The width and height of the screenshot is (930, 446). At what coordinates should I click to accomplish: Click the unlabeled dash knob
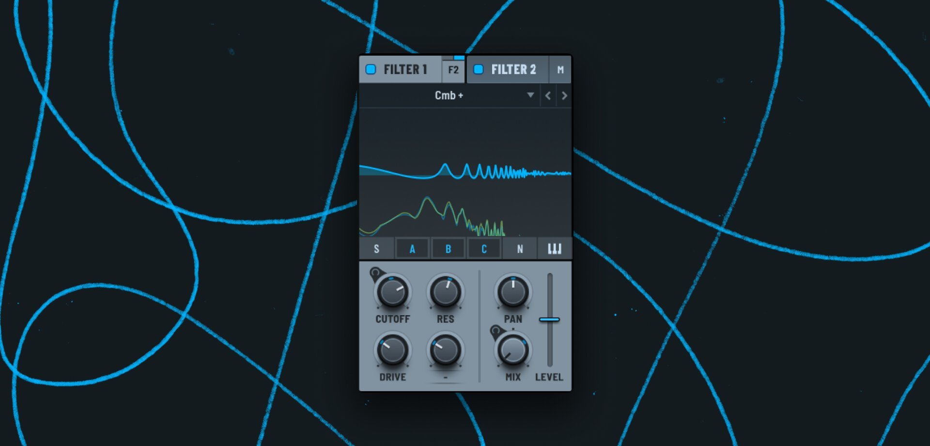click(445, 350)
